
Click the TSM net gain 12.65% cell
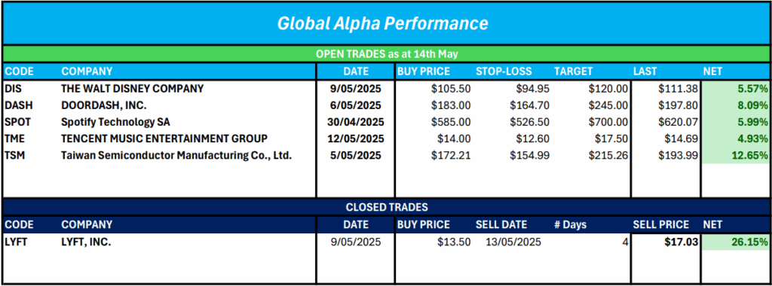coord(734,155)
